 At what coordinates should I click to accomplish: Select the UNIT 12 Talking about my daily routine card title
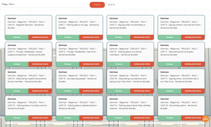click(28, 105)
